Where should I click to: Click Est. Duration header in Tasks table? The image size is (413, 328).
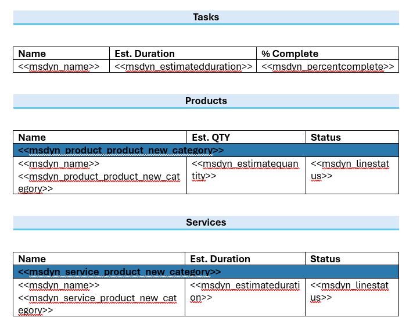145,54
